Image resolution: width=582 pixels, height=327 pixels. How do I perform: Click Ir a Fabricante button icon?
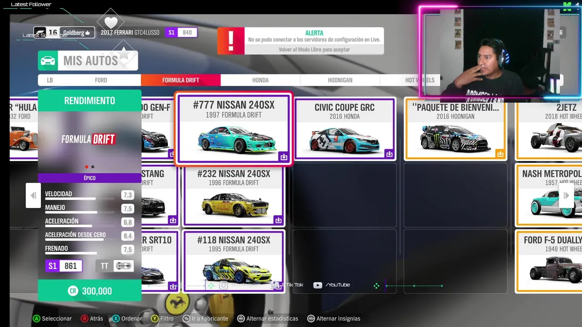pos(186,319)
